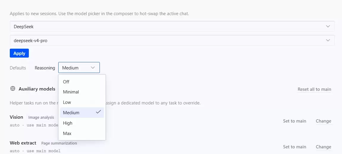
Task: Click the Reasoning dropdown chevron arrow
Action: tap(93, 68)
